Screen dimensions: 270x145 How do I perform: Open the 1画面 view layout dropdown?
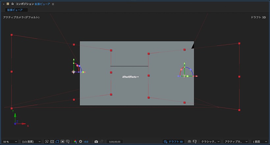[260, 142]
